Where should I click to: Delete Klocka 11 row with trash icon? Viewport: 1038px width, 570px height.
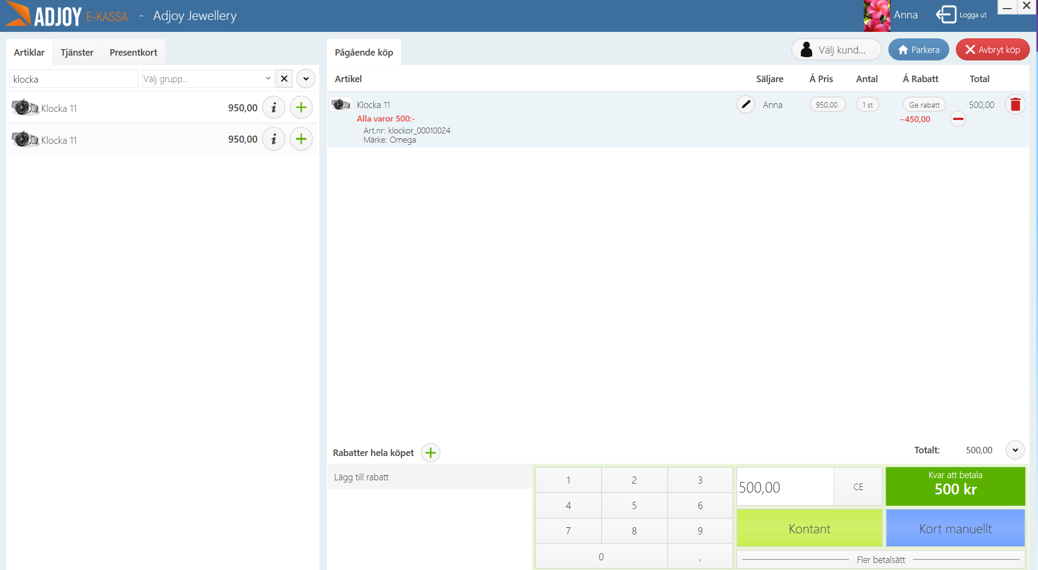click(1015, 104)
